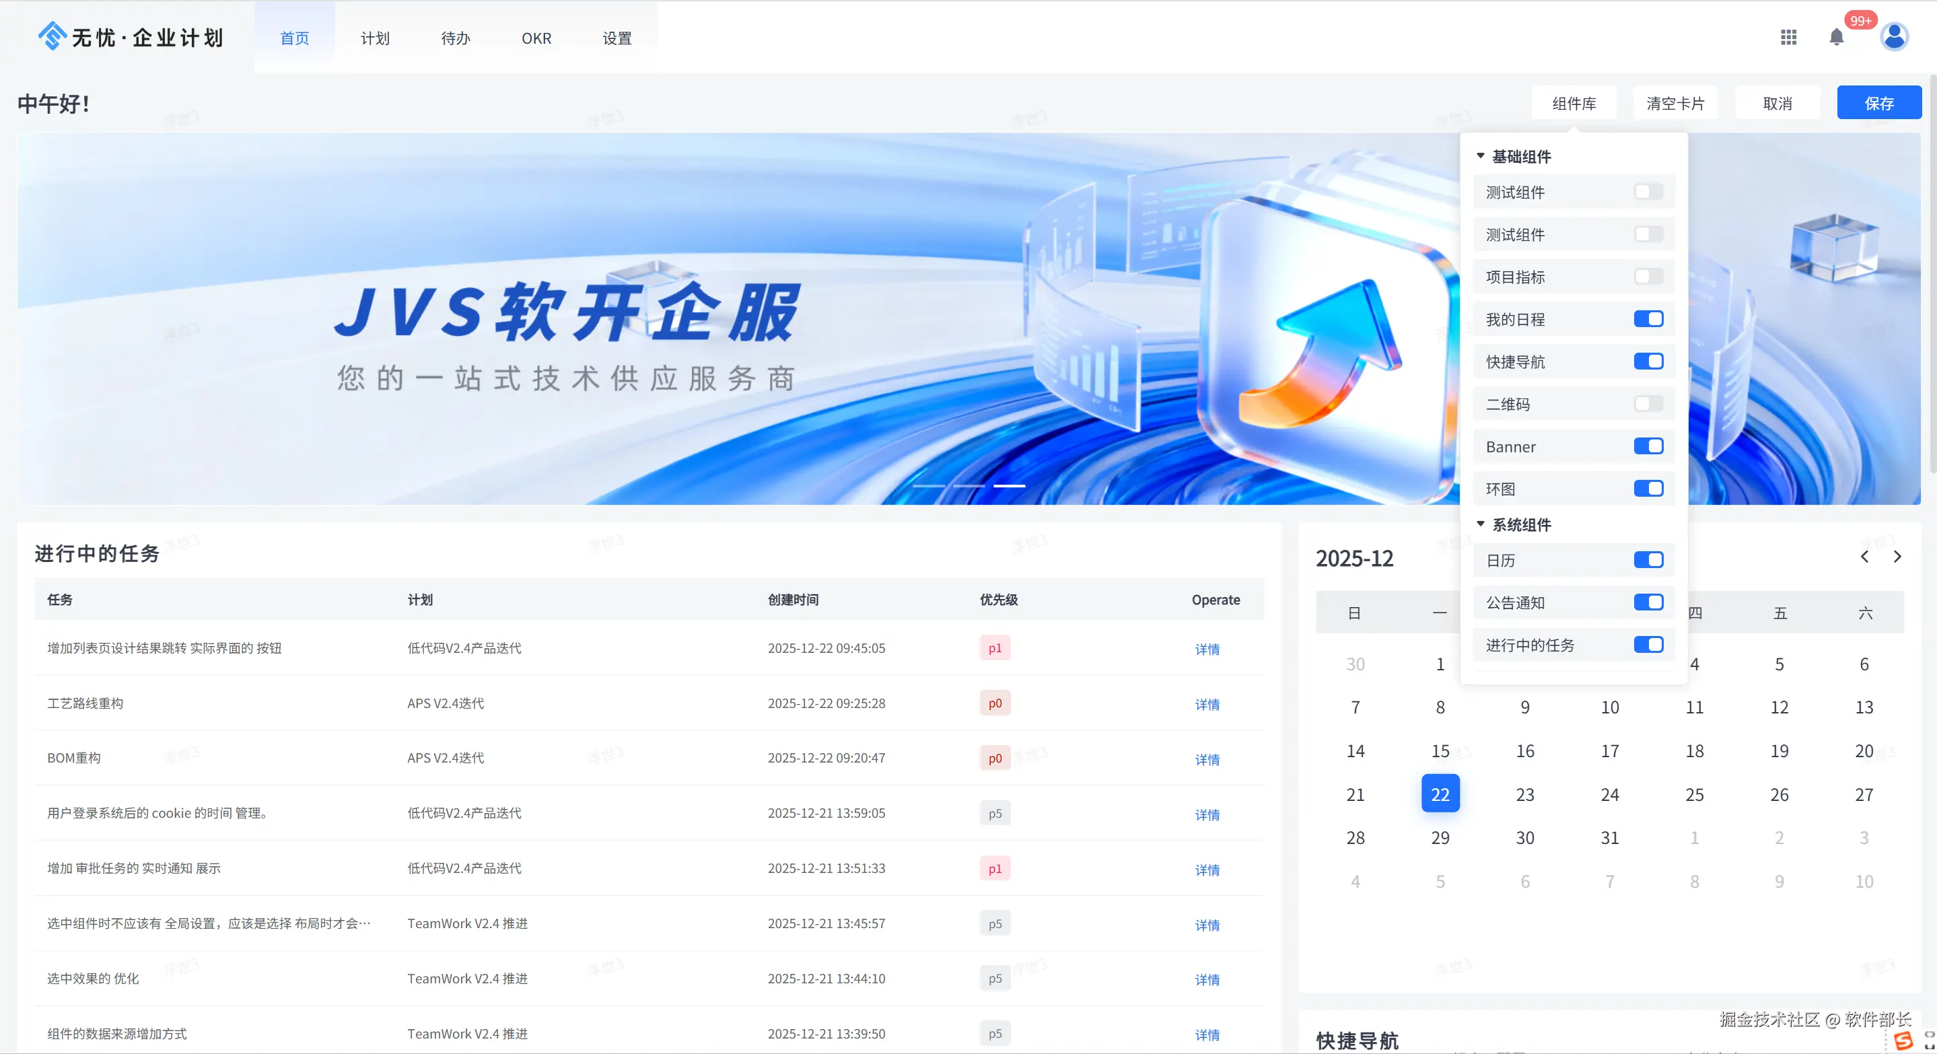Click the 保存 button

coord(1878,103)
